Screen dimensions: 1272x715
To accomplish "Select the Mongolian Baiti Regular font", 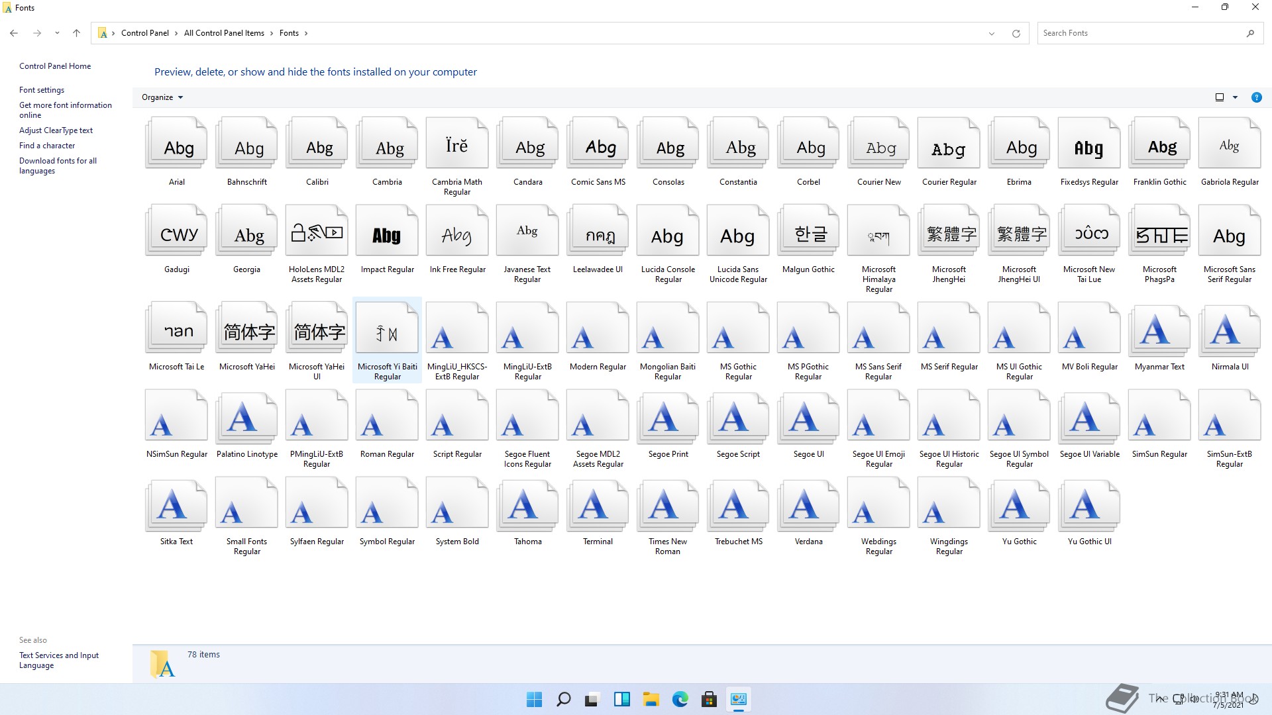I will click(668, 328).
